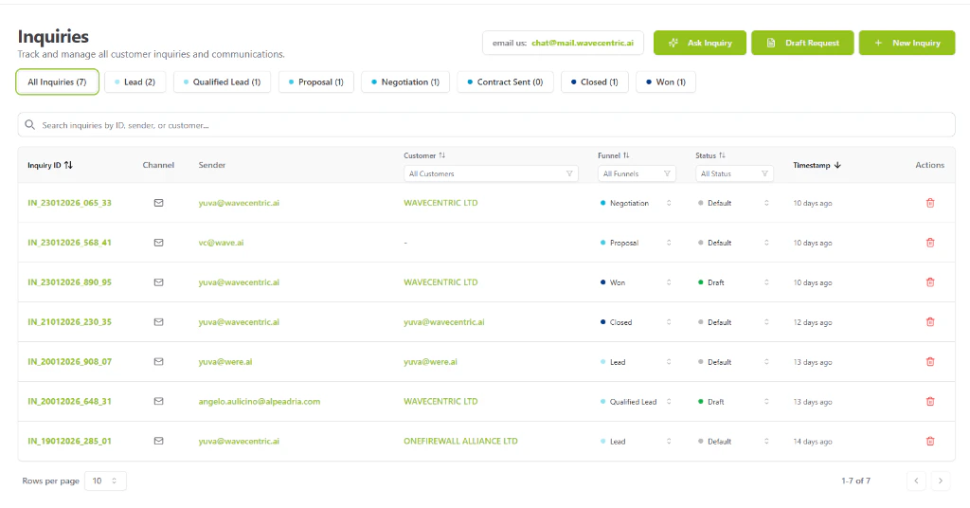Click email channel icon for IN_20012026_648_31

pos(158,401)
